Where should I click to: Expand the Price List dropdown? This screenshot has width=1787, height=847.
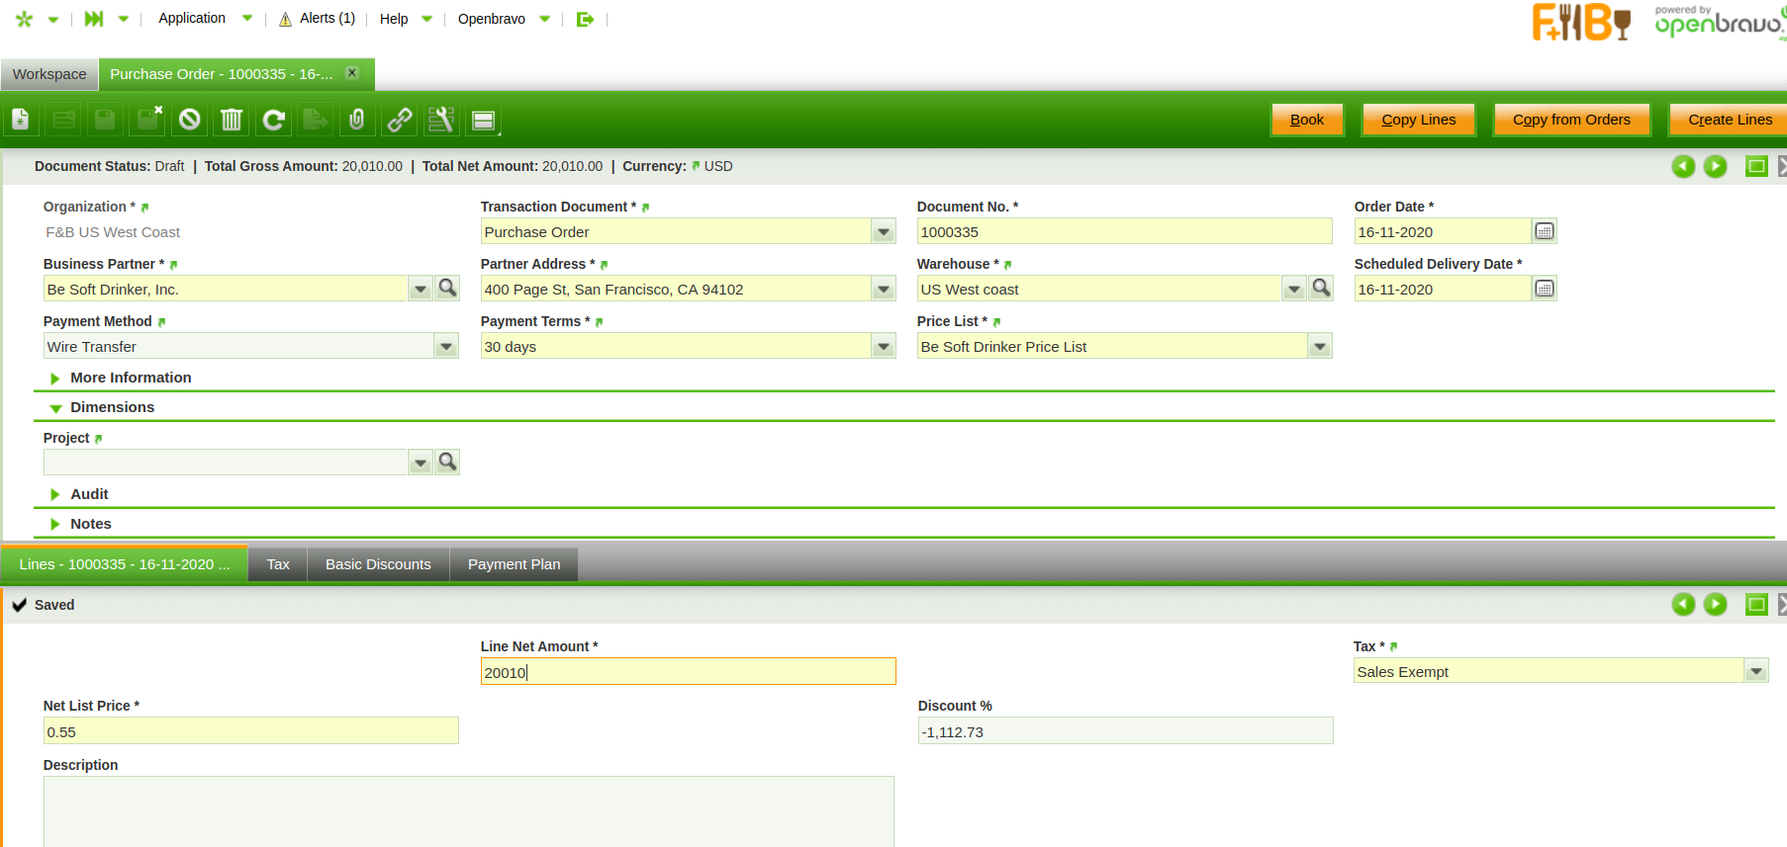pos(1320,347)
